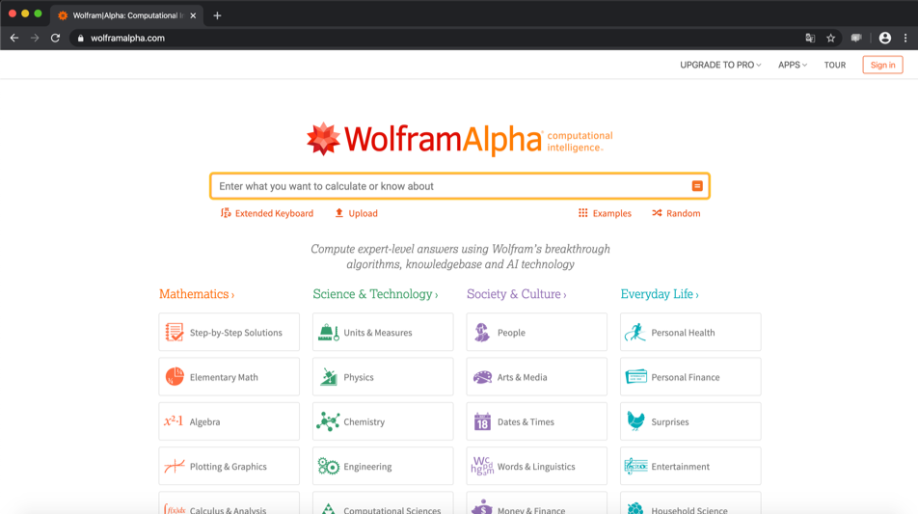
Task: Open the Extended Keyboard link
Action: coord(274,213)
